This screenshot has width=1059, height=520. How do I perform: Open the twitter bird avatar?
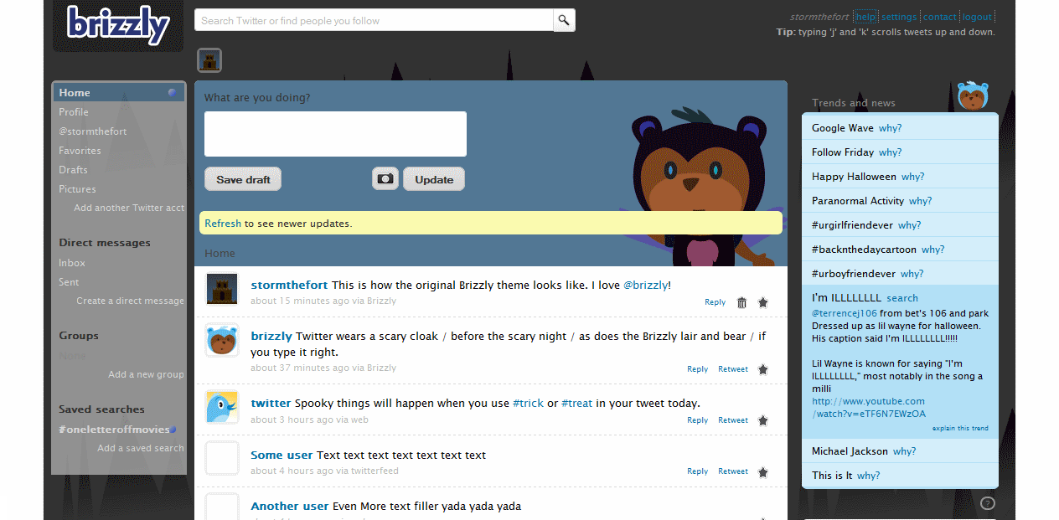click(222, 407)
